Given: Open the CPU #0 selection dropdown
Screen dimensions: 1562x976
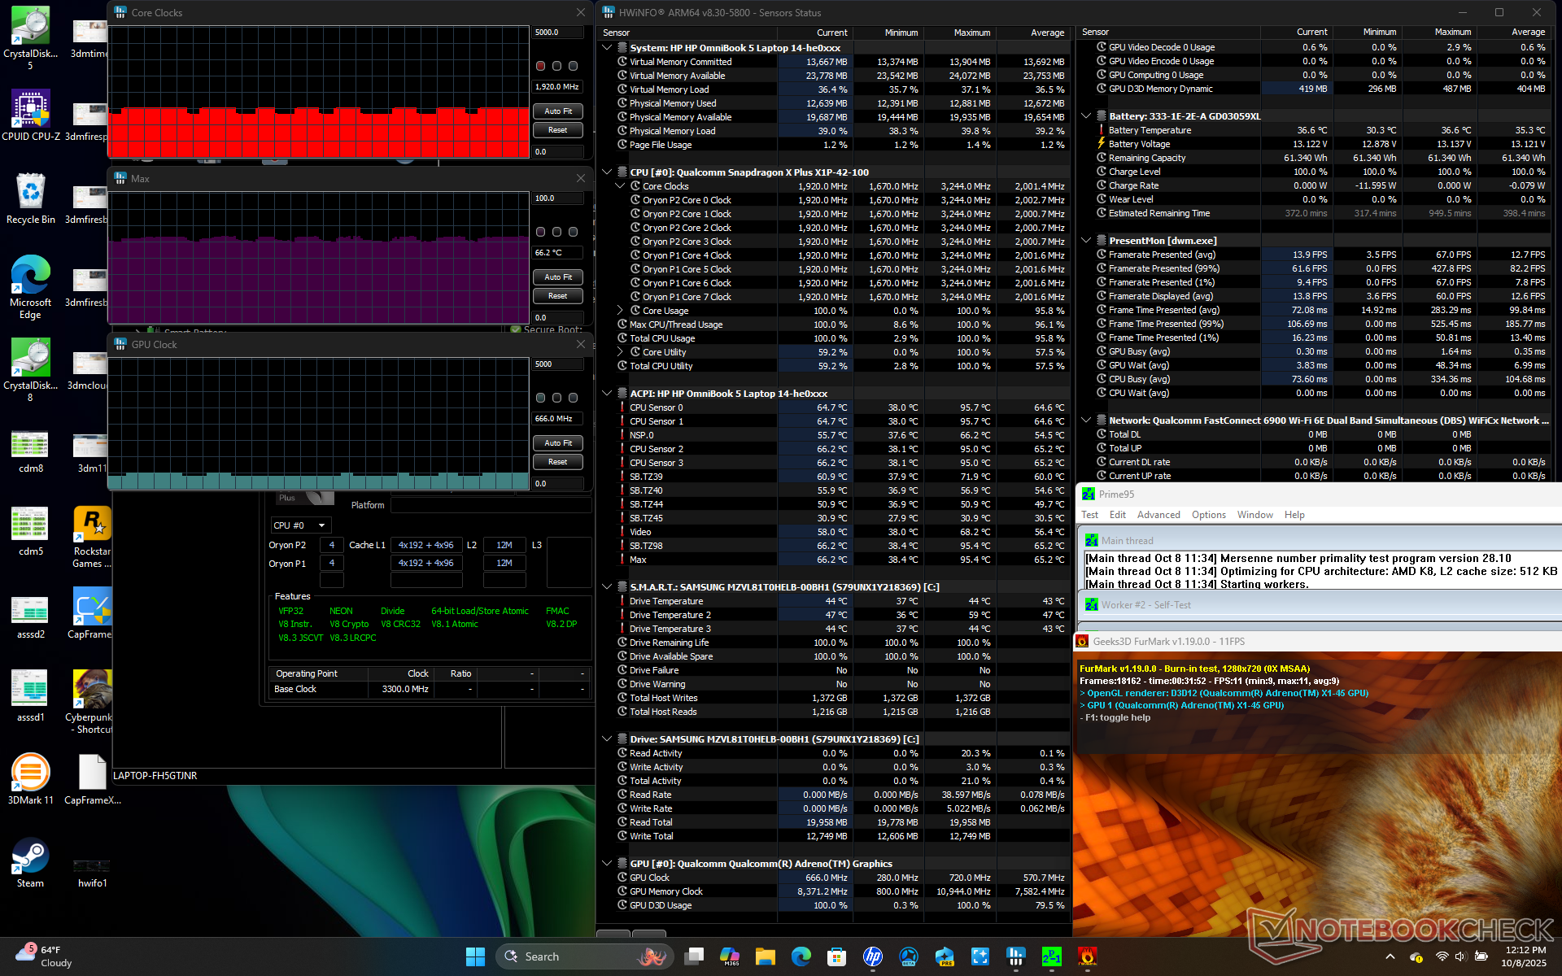Looking at the screenshot, I should [300, 525].
